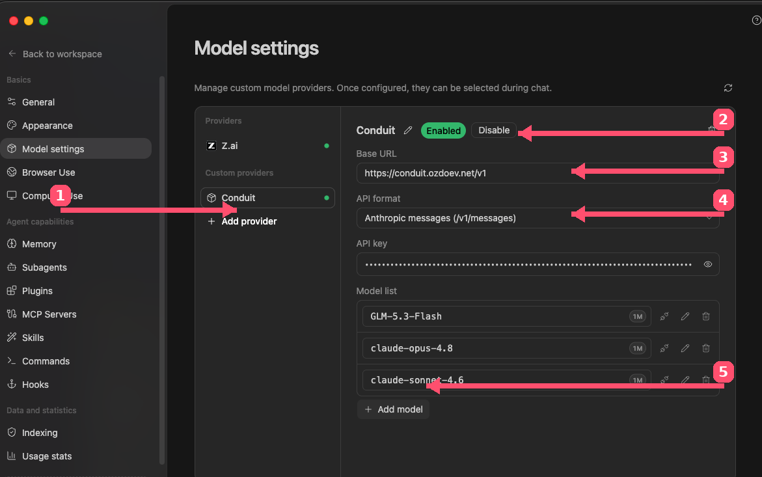Open Subagents settings page
762x477 pixels.
point(76,267)
